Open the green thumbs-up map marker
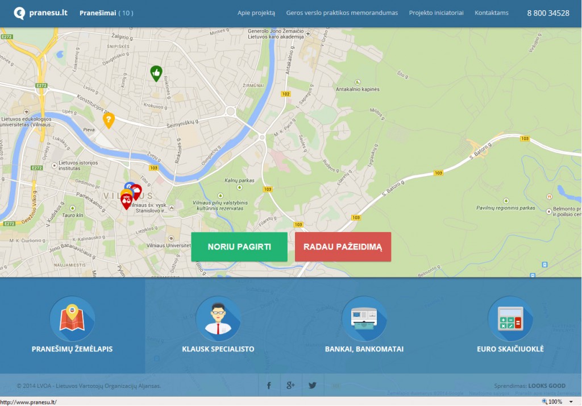Screen dimensions: 582x406 [156, 73]
